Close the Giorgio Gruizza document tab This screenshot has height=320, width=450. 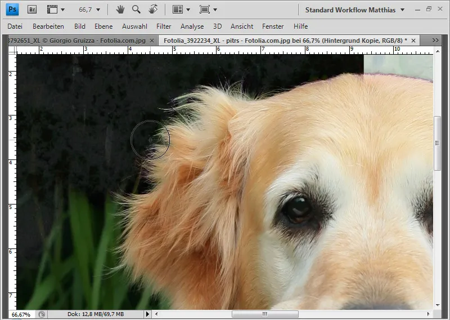coord(152,41)
